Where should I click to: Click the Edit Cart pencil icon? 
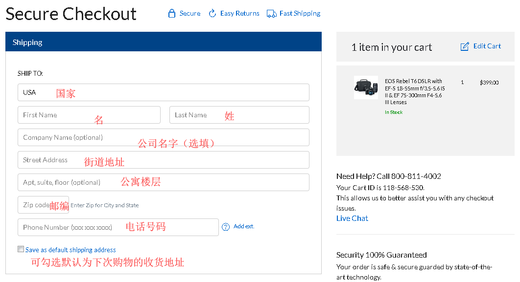tap(465, 46)
